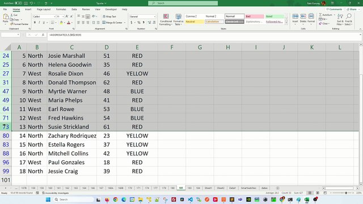Apply percent style
363x204 pixels.
click(x=138, y=23)
